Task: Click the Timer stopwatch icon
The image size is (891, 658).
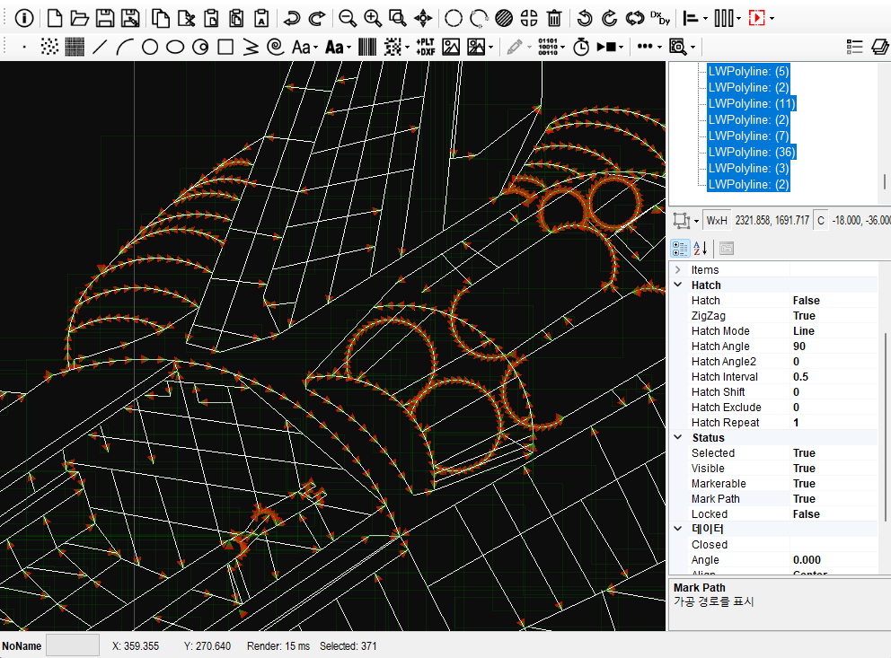Action: click(581, 47)
